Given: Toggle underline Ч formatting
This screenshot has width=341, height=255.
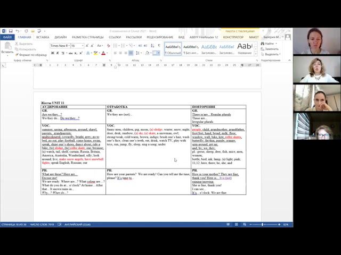Looking at the screenshot, I should coord(63,53).
